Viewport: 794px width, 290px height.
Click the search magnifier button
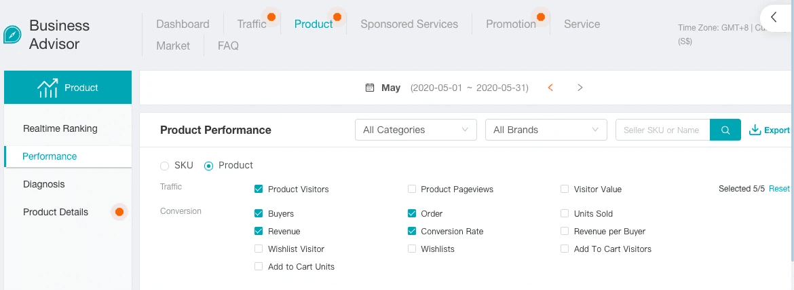pos(725,130)
